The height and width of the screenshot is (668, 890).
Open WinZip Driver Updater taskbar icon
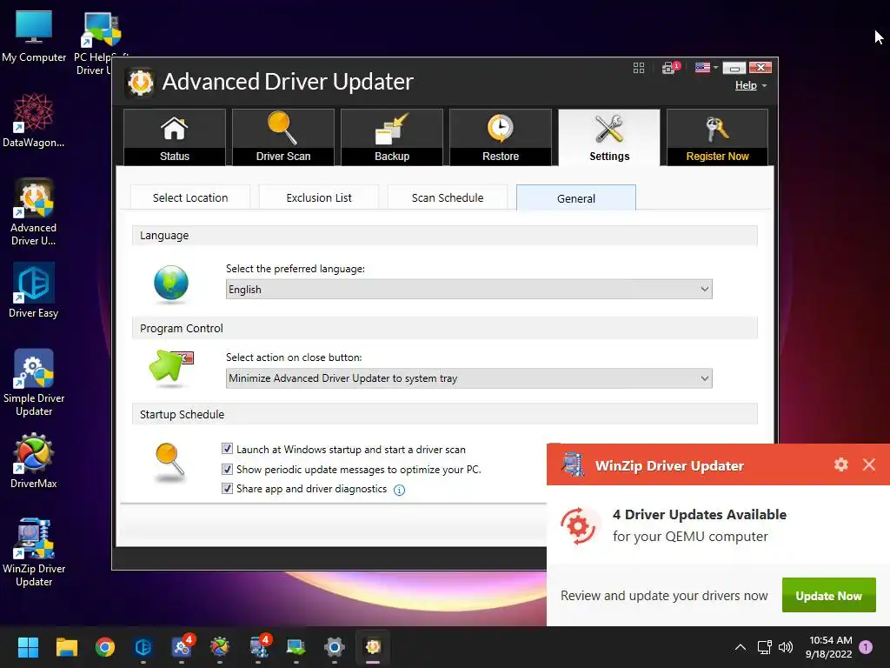[x=258, y=647]
